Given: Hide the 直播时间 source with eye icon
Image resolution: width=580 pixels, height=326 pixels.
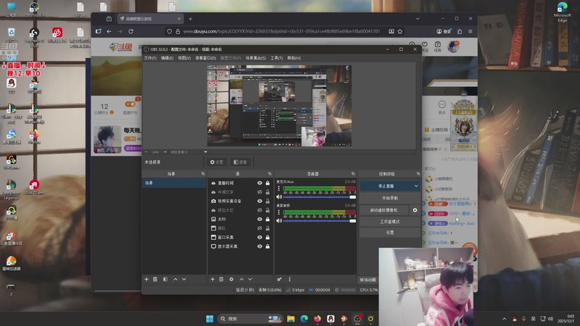Looking at the screenshot, I should pos(260,183).
